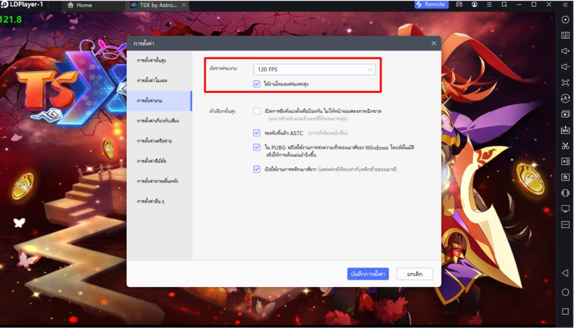Click the Remote button in title bar
The image size is (574, 328).
pyautogui.click(x=431, y=4)
